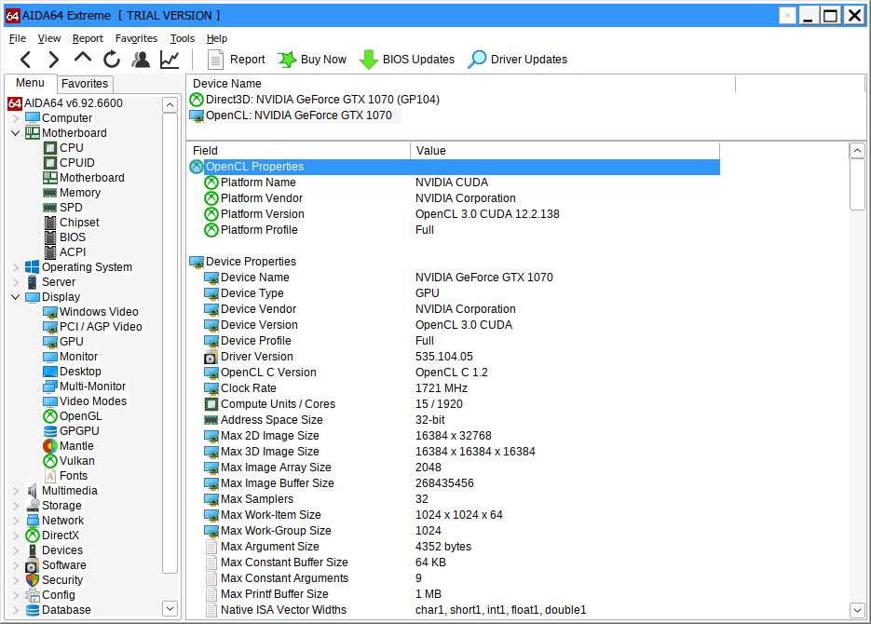Select the Database item in the tree
This screenshot has height=624, width=871.
(58, 610)
